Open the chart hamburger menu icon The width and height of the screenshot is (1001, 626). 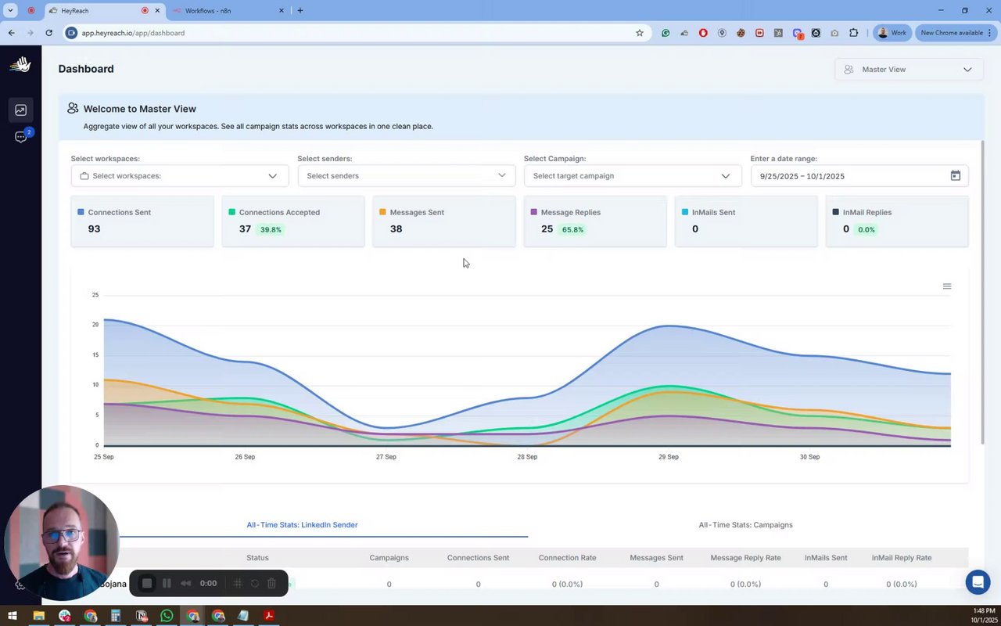click(947, 286)
